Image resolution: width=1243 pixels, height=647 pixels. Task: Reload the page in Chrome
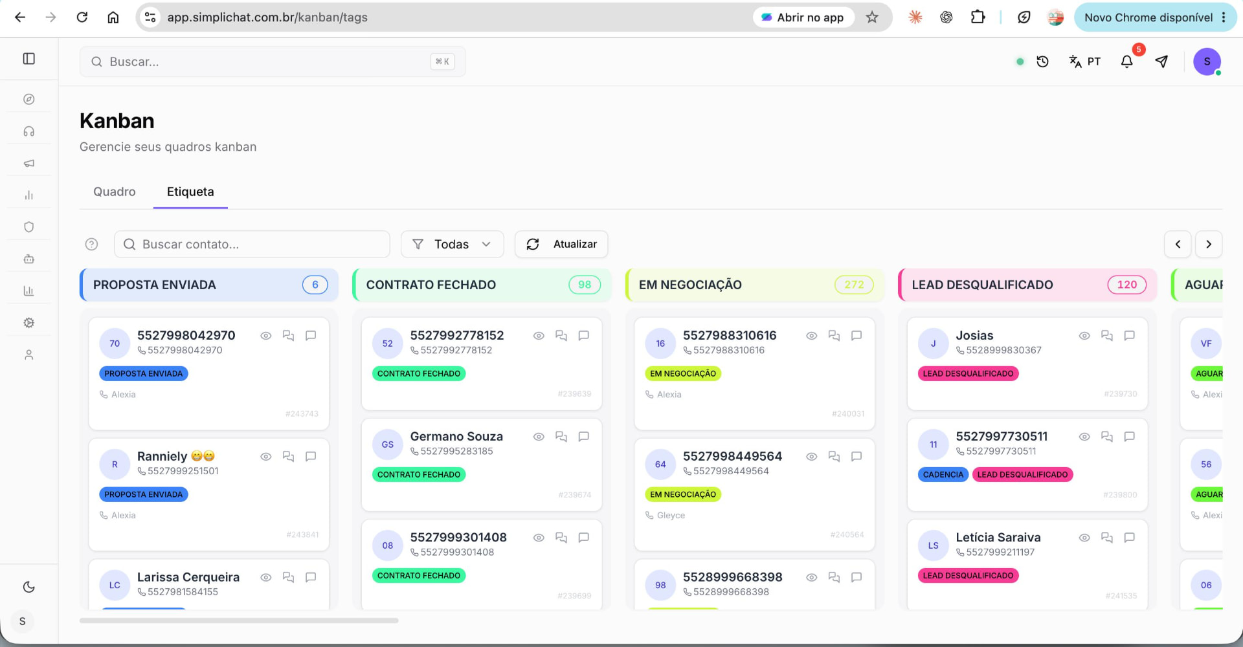point(82,17)
